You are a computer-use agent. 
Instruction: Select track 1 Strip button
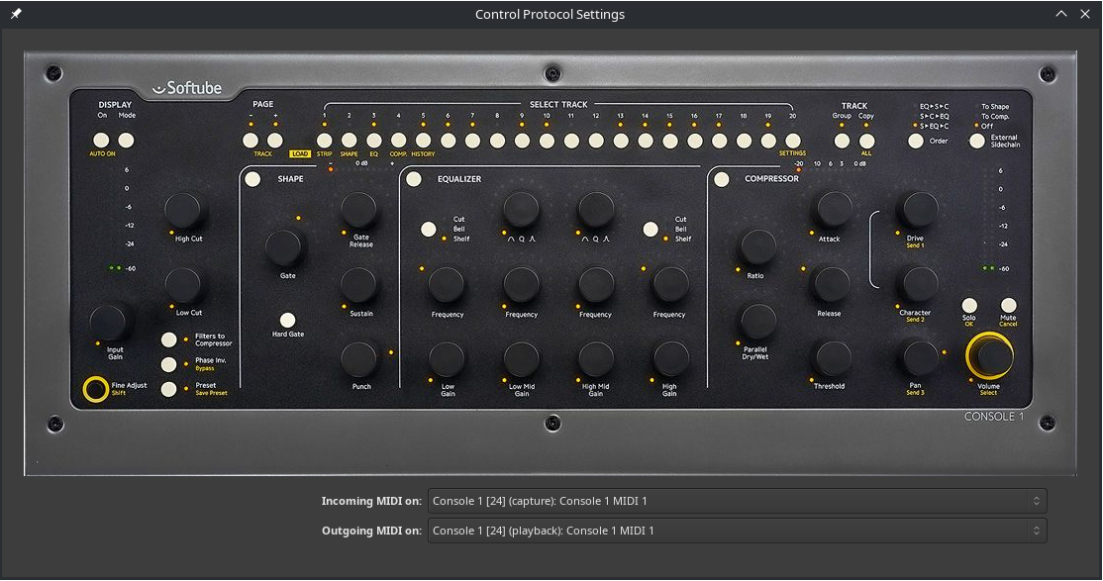(x=325, y=140)
